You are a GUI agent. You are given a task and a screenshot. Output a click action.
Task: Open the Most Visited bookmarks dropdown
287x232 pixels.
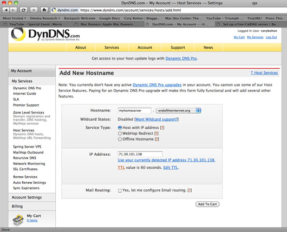15,18
